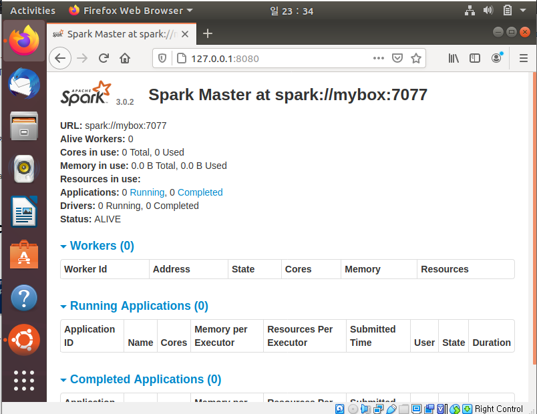The image size is (537, 414).
Task: Open the Firefox hamburger menu
Action: [x=523, y=58]
